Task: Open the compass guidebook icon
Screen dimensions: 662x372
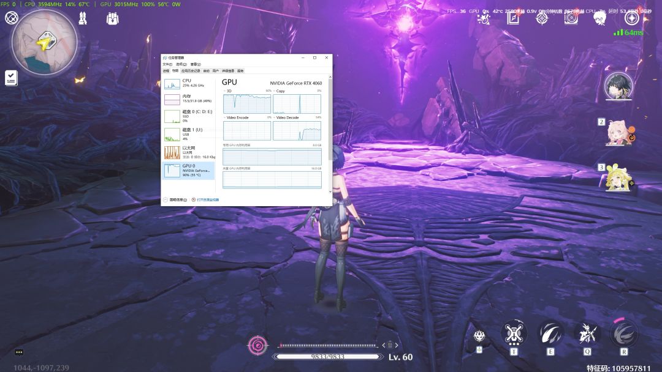Action: 513,18
